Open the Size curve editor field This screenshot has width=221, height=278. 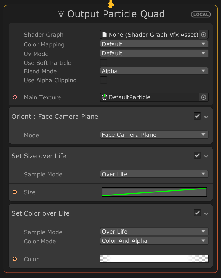click(154, 192)
